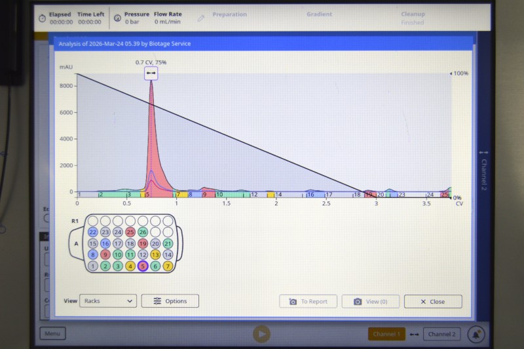Switch to Channel 2 tab
Viewport: 524px width, 349px height.
[441, 334]
